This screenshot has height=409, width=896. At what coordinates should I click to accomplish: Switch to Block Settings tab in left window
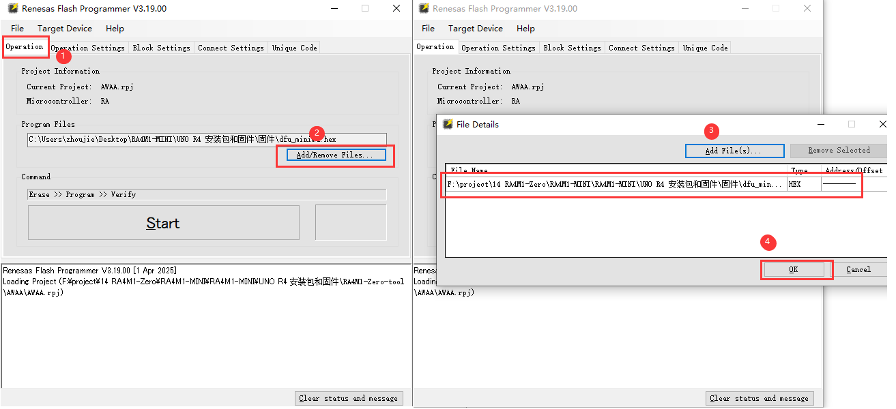161,48
